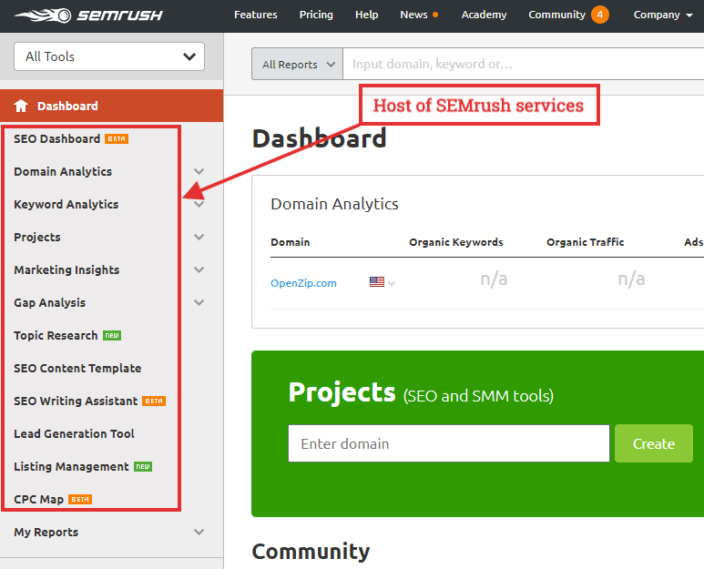Expand Gap Analysis chevron

[199, 302]
